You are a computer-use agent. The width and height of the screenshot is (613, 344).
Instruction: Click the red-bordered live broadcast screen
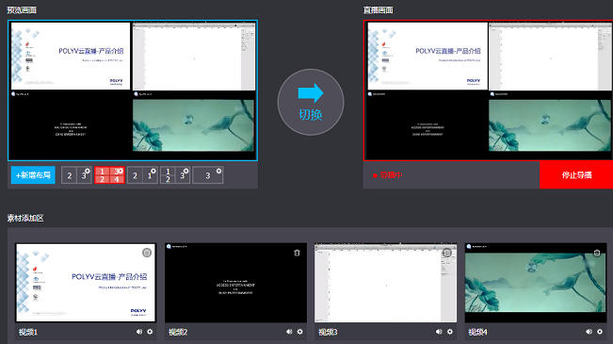tap(488, 90)
